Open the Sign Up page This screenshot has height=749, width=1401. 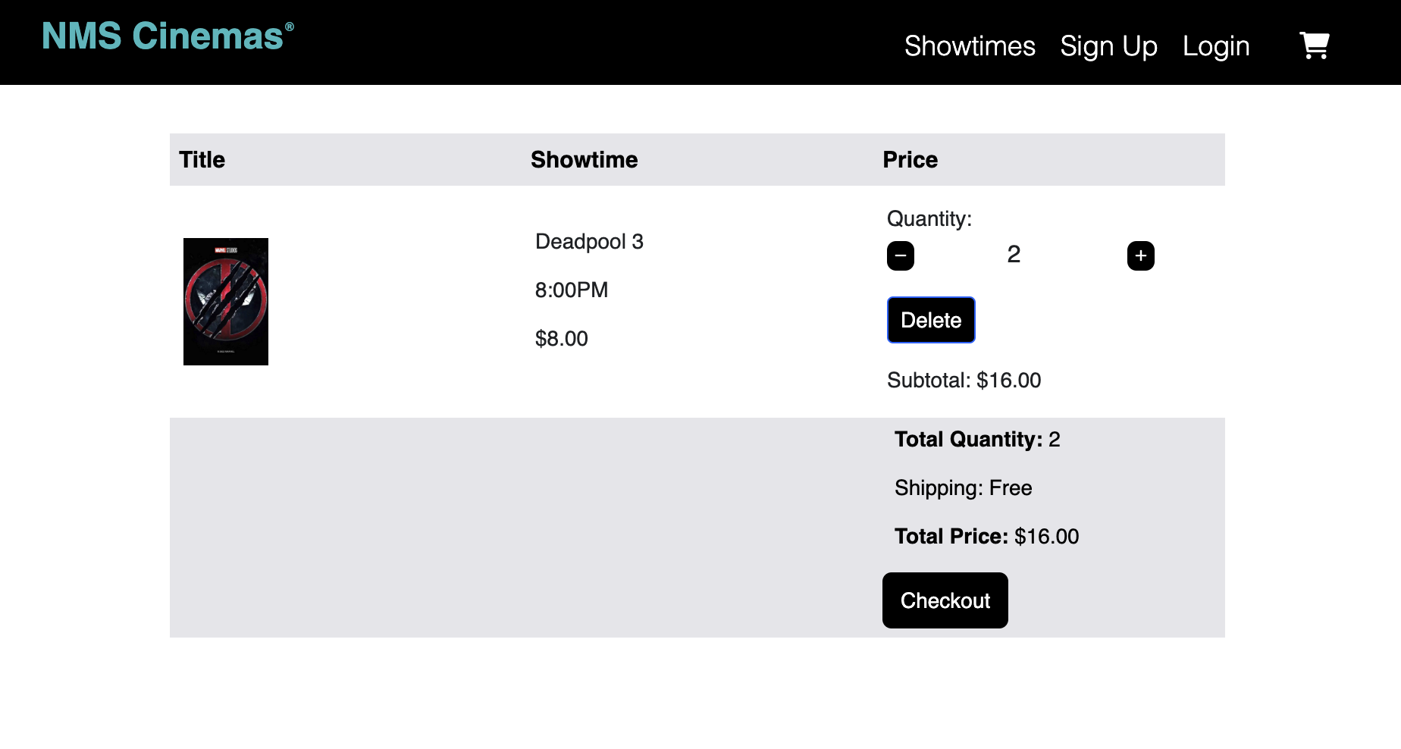point(1109,46)
